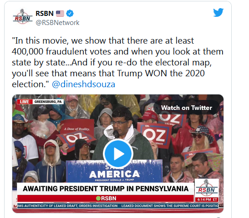Click the RSBN display name
Screen dimensions: 249x218
pyautogui.click(x=45, y=14)
